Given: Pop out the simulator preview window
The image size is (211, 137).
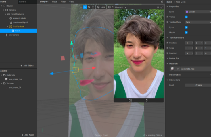Looking at the screenshot, I should 162,7.
